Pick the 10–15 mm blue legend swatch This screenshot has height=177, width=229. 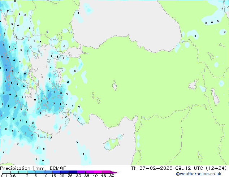[48, 172]
